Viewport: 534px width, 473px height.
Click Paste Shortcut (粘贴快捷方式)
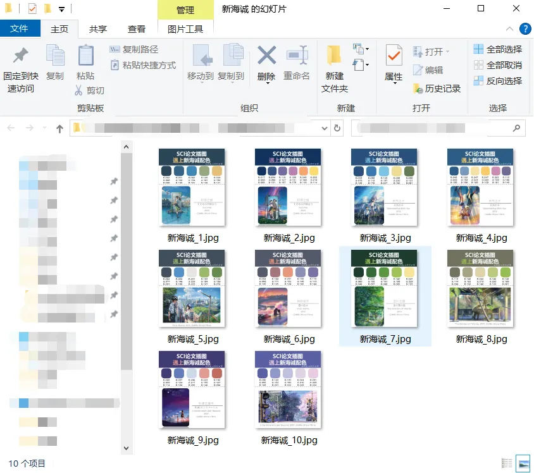(143, 65)
